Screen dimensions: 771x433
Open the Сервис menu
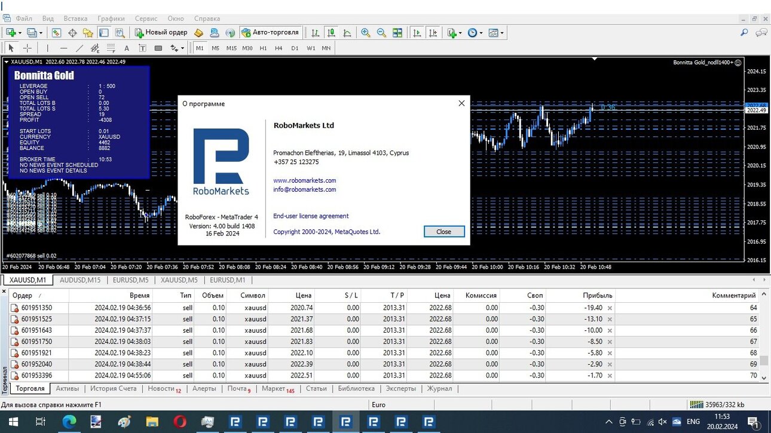(x=146, y=19)
